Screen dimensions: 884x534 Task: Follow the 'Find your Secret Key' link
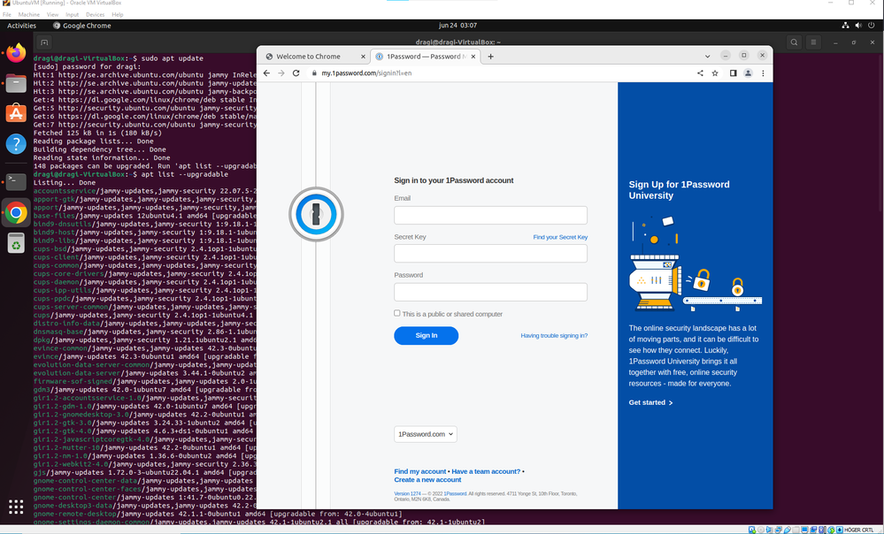[560, 238]
